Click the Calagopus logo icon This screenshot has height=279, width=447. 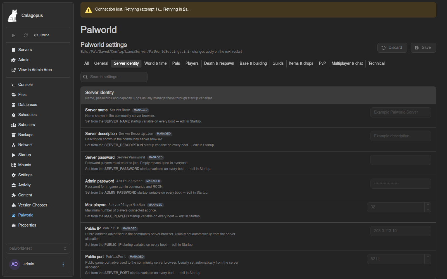13,16
